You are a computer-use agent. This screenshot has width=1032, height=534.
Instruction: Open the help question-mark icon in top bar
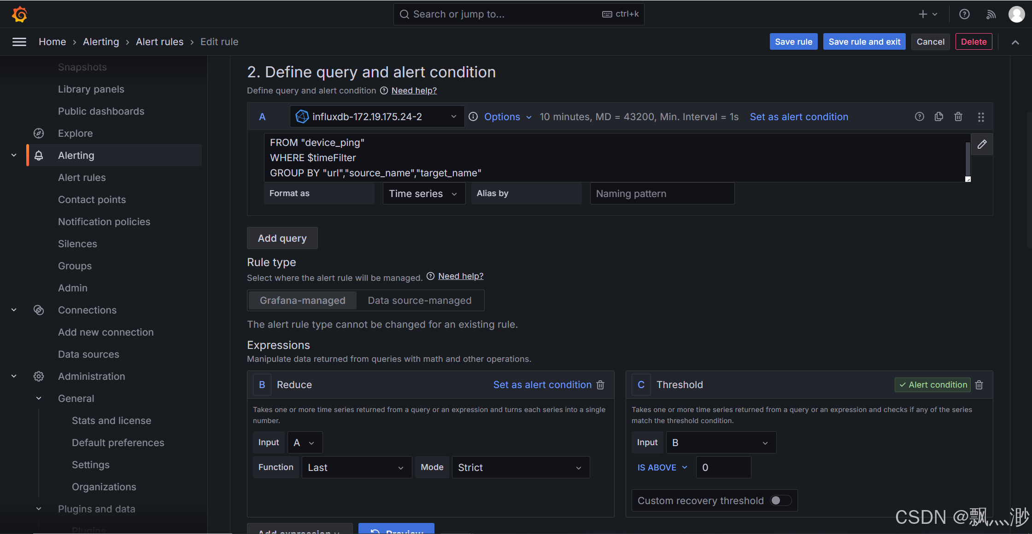(x=964, y=14)
